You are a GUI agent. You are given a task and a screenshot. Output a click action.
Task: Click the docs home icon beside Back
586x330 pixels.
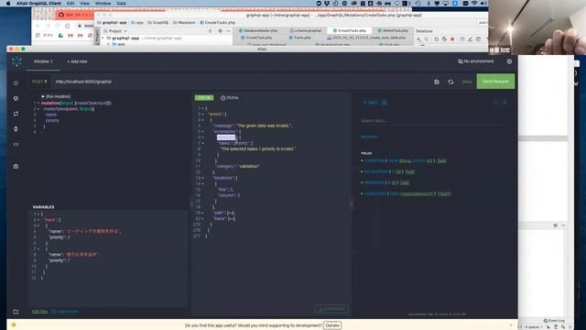tap(385, 102)
